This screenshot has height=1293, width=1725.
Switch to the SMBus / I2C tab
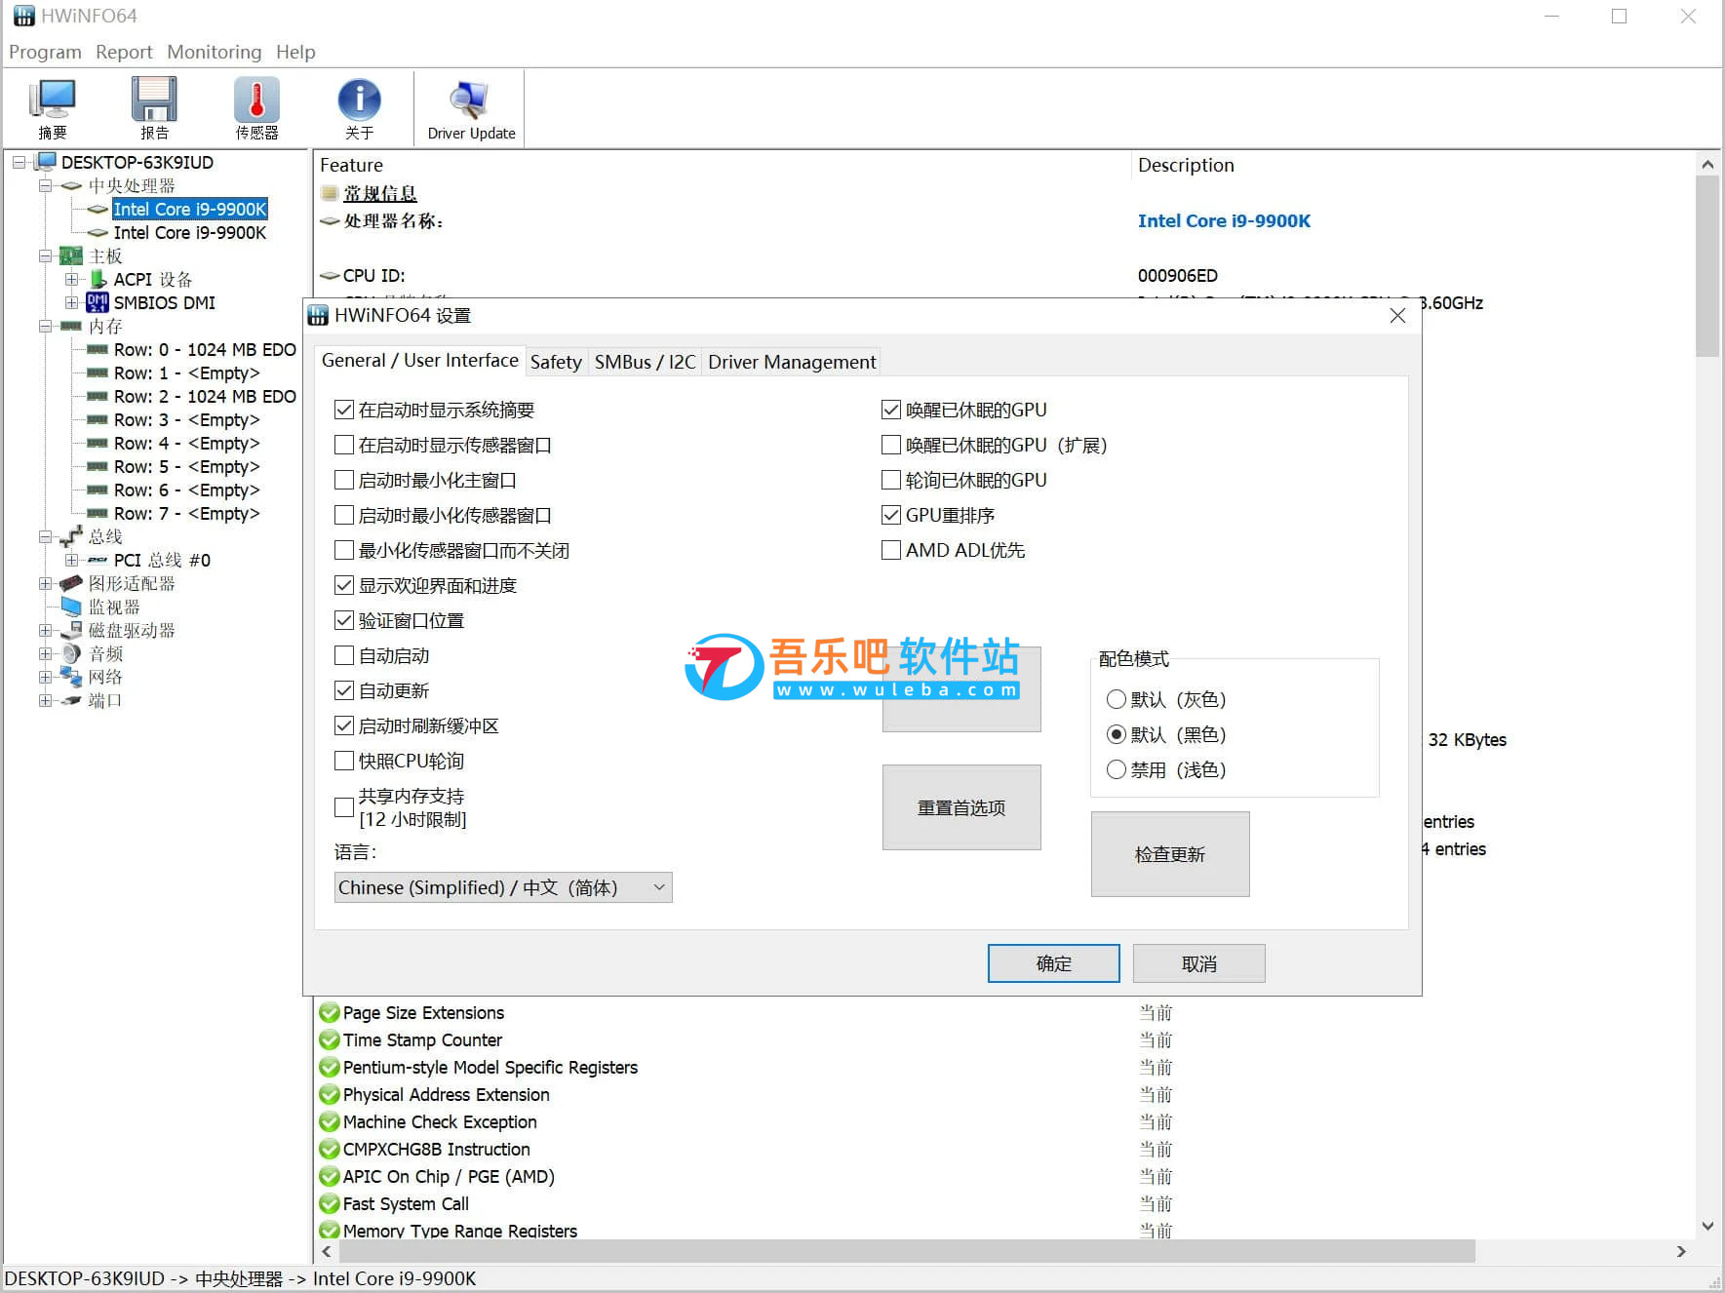tap(645, 362)
